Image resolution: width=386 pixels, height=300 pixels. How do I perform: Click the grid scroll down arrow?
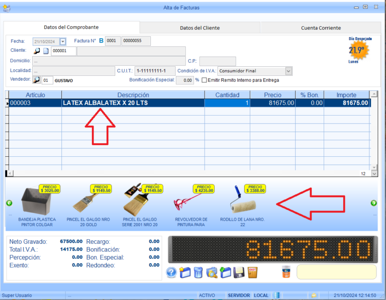[374, 167]
